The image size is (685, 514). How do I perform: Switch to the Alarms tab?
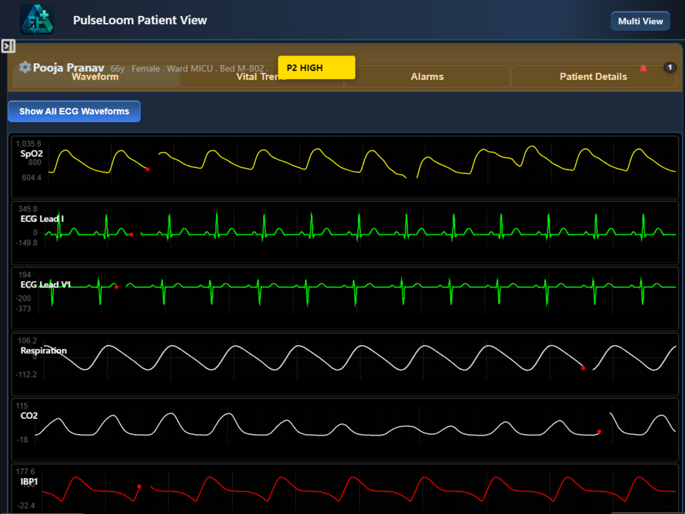tap(427, 77)
